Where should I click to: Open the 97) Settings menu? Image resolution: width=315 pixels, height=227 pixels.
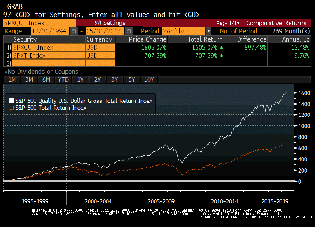(110, 23)
